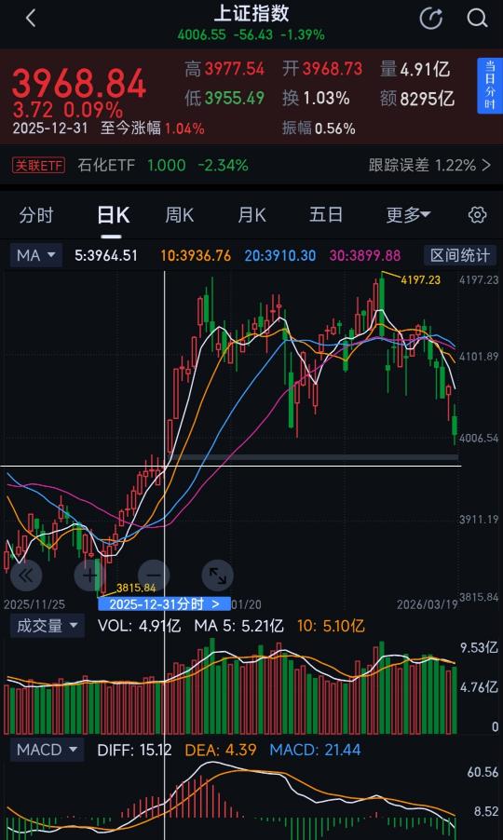Open the 当日分时 side panel

(490, 86)
